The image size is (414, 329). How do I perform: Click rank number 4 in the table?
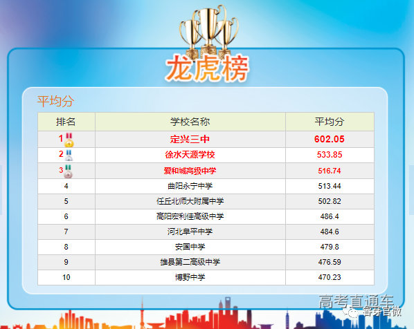[x=66, y=187]
